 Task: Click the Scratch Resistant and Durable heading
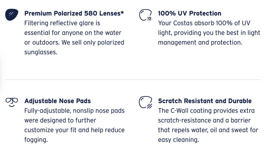tap(205, 101)
